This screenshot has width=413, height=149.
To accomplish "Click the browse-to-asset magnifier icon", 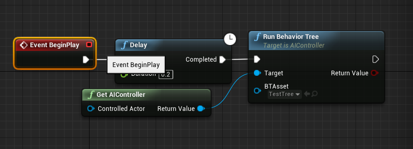I will point(314,94).
